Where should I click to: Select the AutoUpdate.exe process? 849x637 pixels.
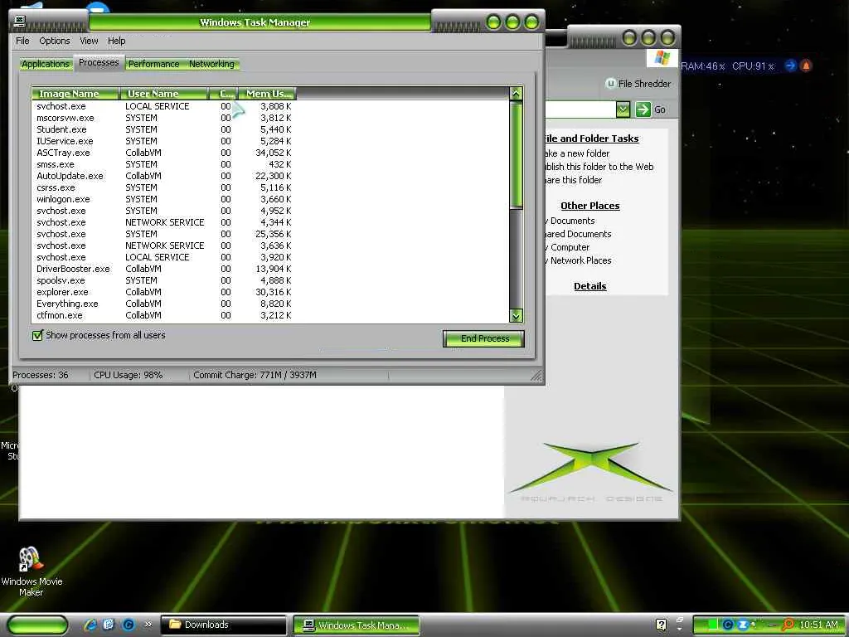point(163,176)
